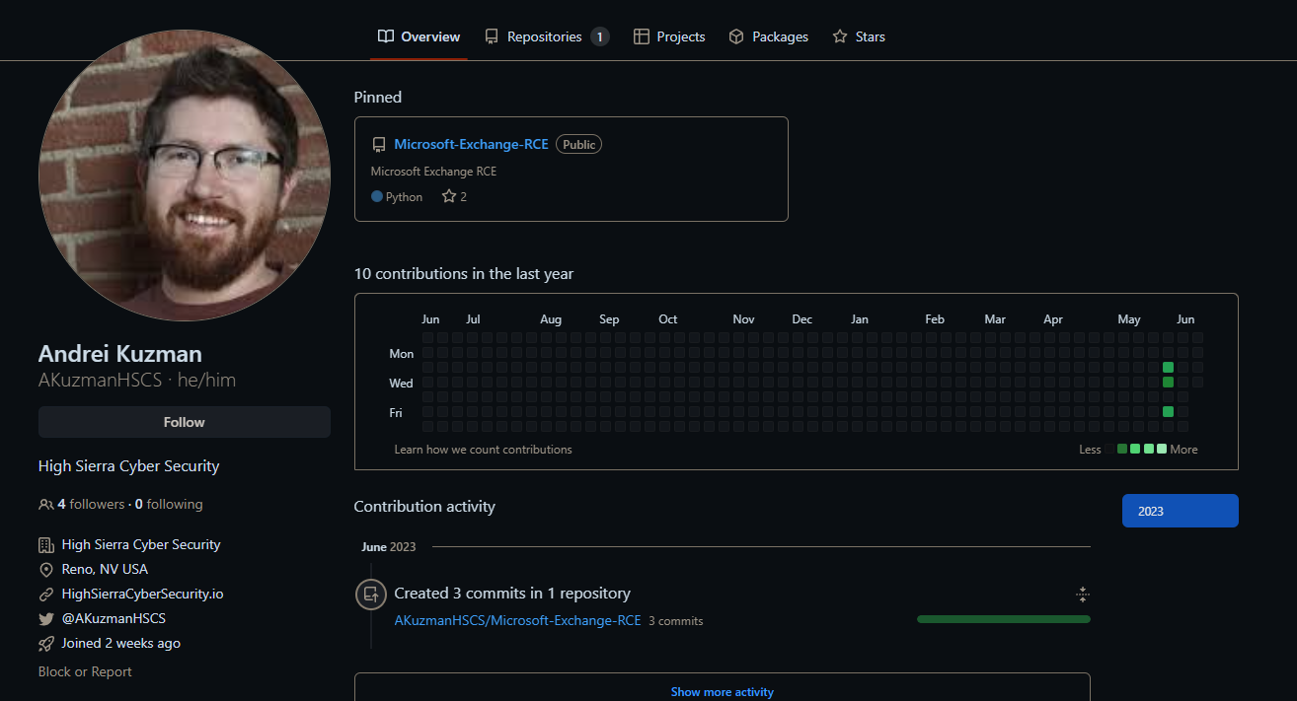Image resolution: width=1297 pixels, height=701 pixels.
Task: Click the Packages cube icon
Action: (736, 36)
